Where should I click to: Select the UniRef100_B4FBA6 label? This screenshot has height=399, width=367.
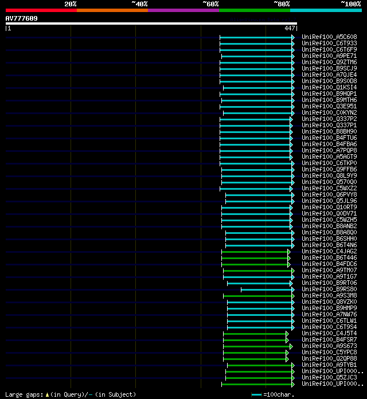[x=329, y=144]
